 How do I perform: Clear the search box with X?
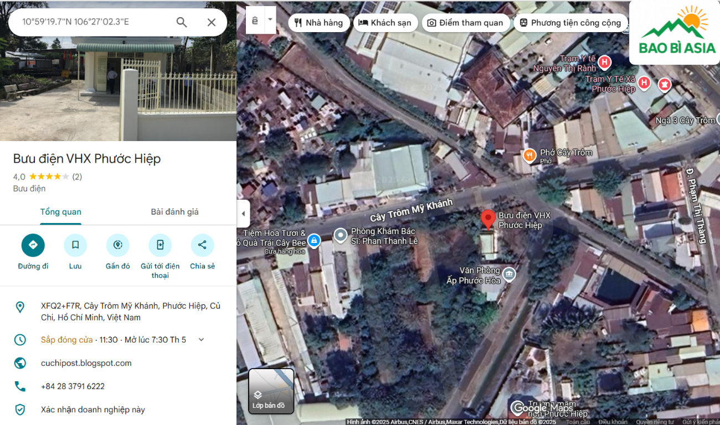click(x=211, y=22)
